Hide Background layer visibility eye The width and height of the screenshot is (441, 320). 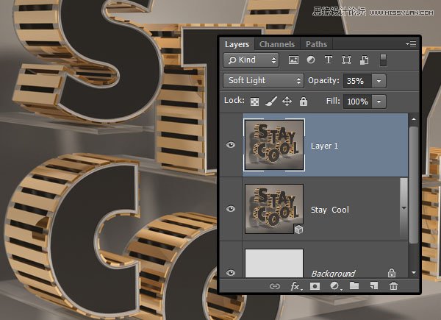(x=231, y=273)
